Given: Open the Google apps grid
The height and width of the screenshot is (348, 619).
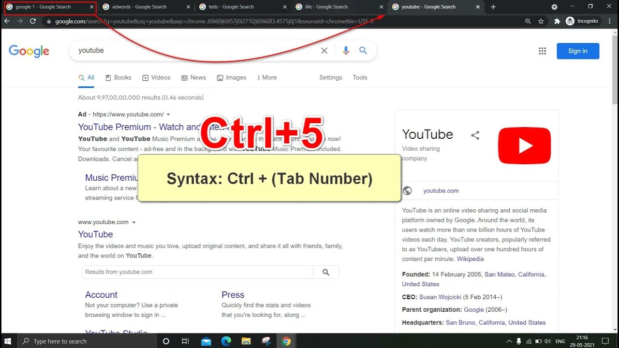Looking at the screenshot, I should tap(542, 51).
